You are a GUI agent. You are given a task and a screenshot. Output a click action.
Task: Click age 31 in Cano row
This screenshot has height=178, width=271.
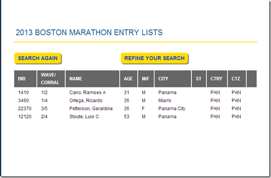click(x=127, y=92)
